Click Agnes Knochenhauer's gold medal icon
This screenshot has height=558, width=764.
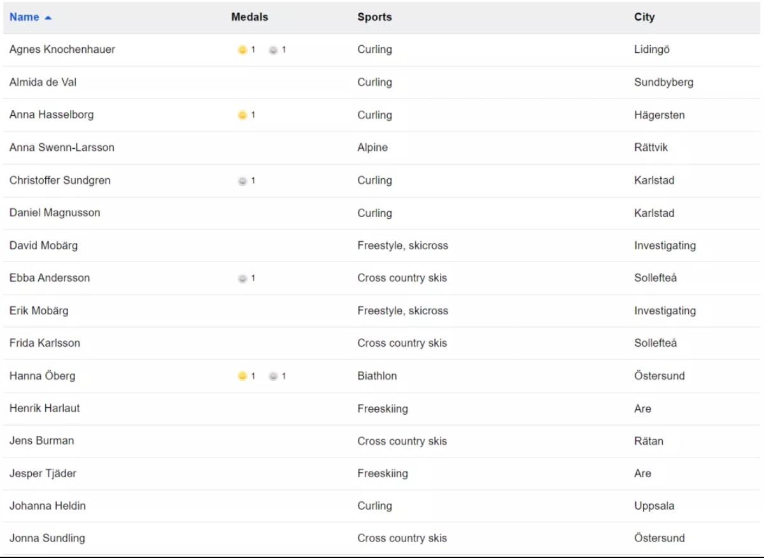pos(242,50)
